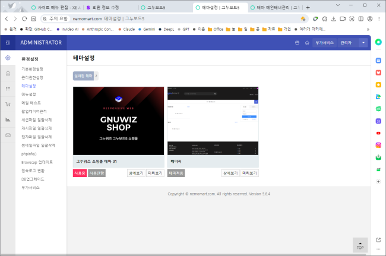Go back with the browser back arrow
This screenshot has height=256, width=386.
coord(7,18)
